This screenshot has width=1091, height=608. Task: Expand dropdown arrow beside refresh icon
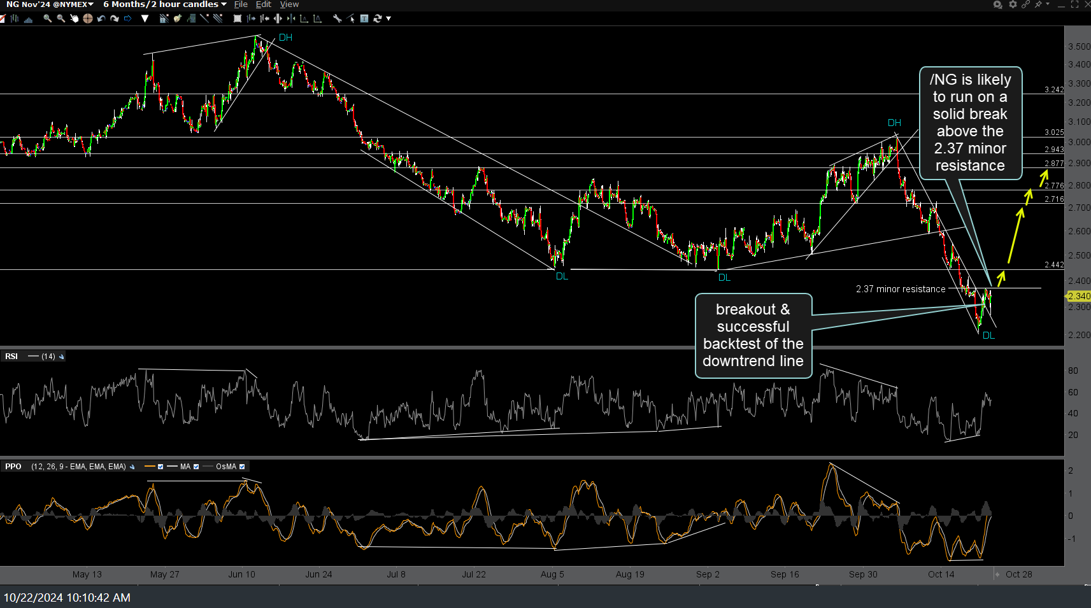[389, 18]
